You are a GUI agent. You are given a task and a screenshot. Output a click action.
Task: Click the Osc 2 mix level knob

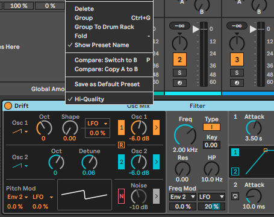click(x=139, y=162)
